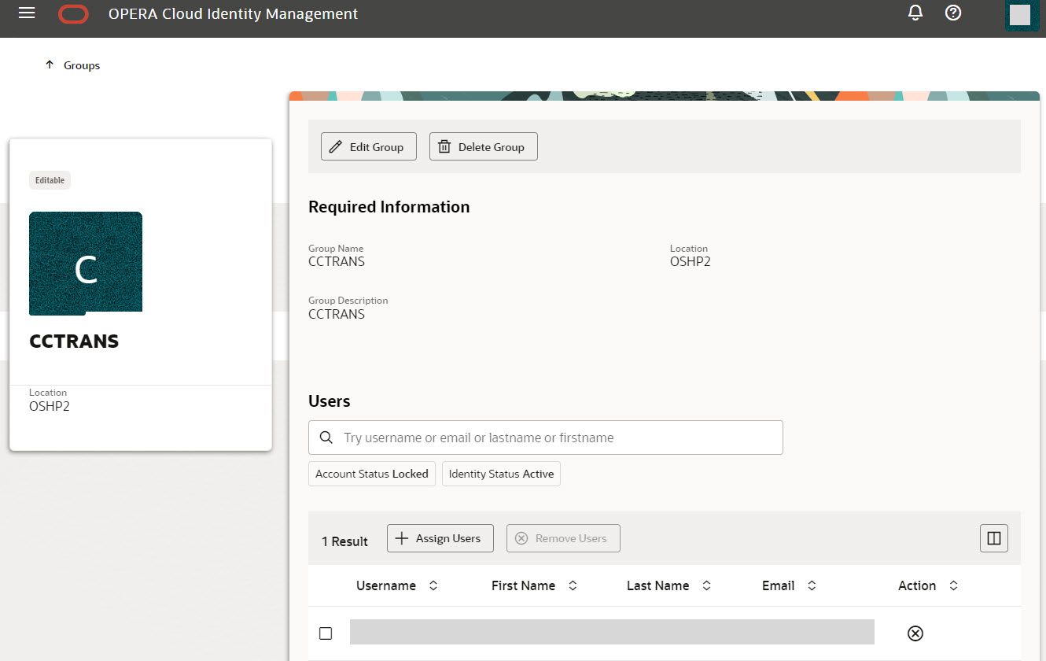The image size is (1046, 661).
Task: Click the up arrow beside Groups breadcrumb
Action: pos(50,65)
